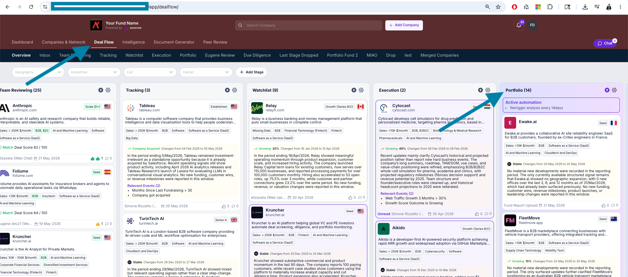
Task: Click the Big Data tag on Tableau
Action: click(x=132, y=138)
